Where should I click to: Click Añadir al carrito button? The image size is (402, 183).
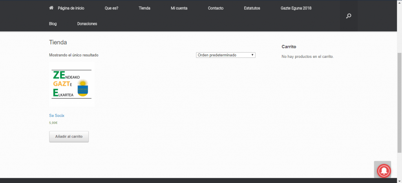tap(69, 136)
